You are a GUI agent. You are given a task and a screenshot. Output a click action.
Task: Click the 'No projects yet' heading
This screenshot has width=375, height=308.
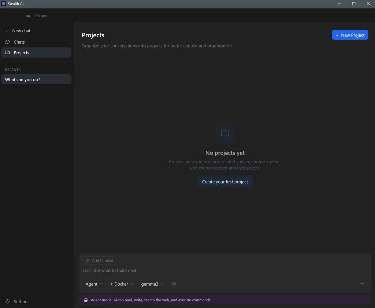click(x=225, y=153)
